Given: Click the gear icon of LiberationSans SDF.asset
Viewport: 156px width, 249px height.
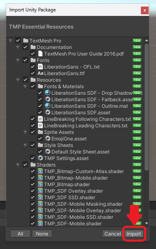Looking at the screenshot, I should (x=48, y=112).
